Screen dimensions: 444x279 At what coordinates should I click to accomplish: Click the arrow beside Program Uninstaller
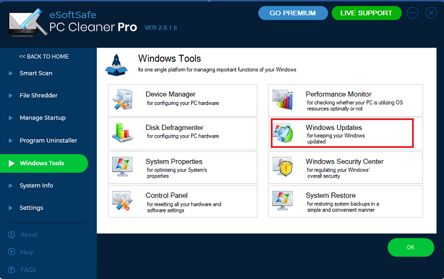10,140
